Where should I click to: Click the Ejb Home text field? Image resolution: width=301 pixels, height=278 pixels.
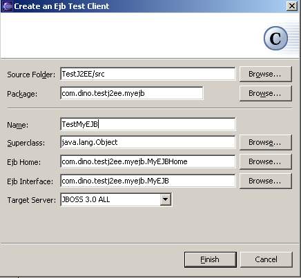point(148,161)
